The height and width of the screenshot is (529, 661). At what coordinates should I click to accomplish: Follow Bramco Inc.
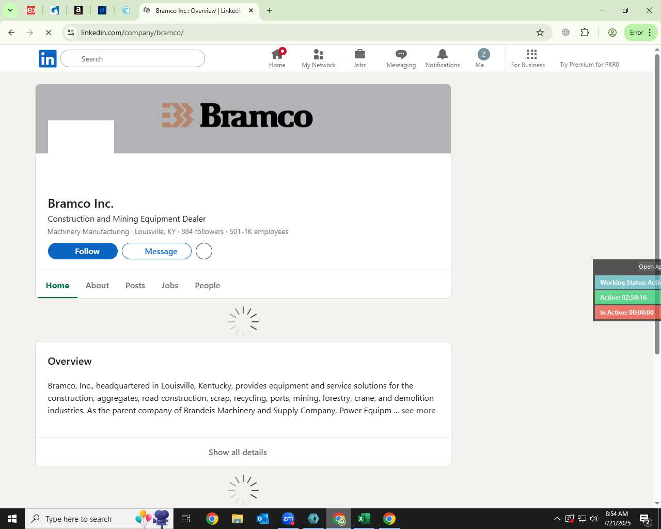click(x=83, y=251)
